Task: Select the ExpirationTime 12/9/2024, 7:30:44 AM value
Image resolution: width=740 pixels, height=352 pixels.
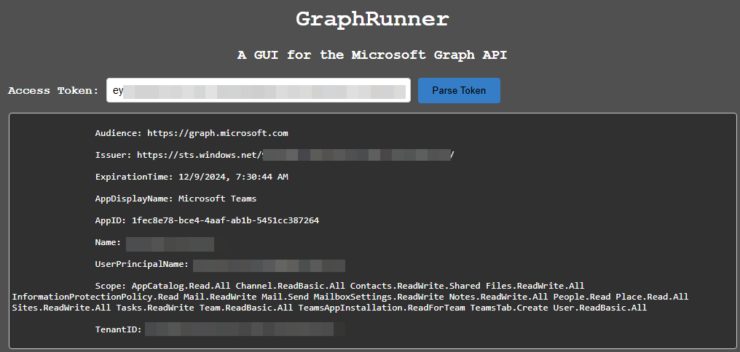Action: click(233, 177)
